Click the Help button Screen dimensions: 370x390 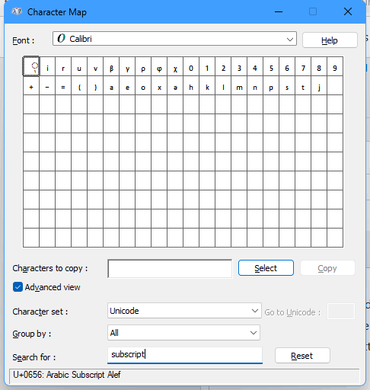[x=330, y=40]
